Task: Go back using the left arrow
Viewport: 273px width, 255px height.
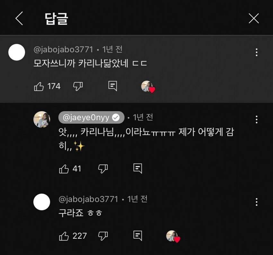Action: pos(19,19)
